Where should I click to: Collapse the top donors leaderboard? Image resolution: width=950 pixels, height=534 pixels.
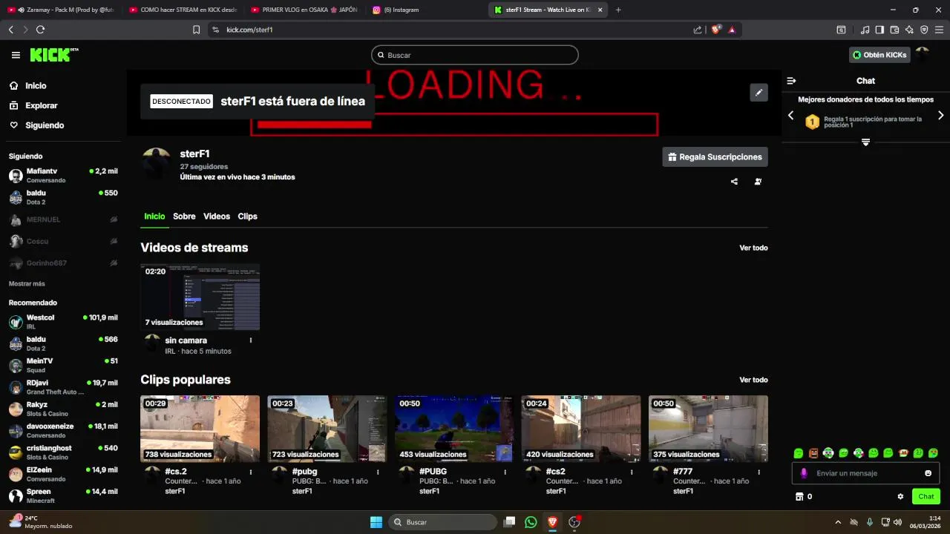click(865, 142)
